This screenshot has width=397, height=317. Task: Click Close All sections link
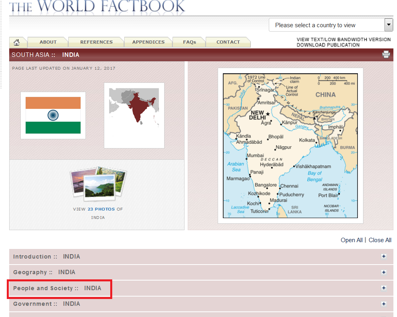(380, 240)
